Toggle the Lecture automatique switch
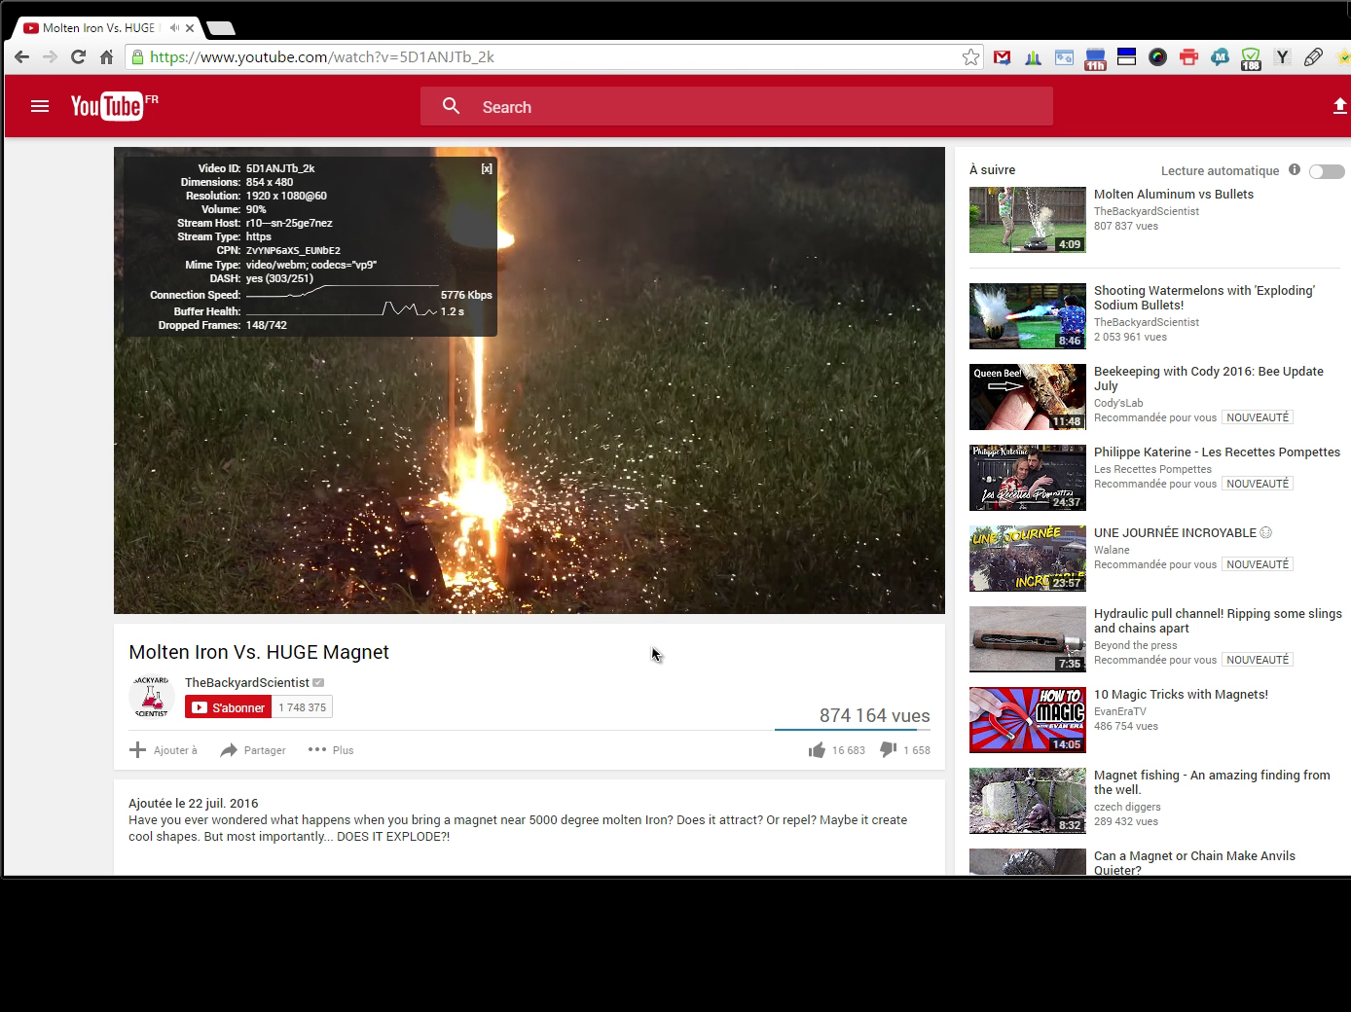 coord(1327,171)
